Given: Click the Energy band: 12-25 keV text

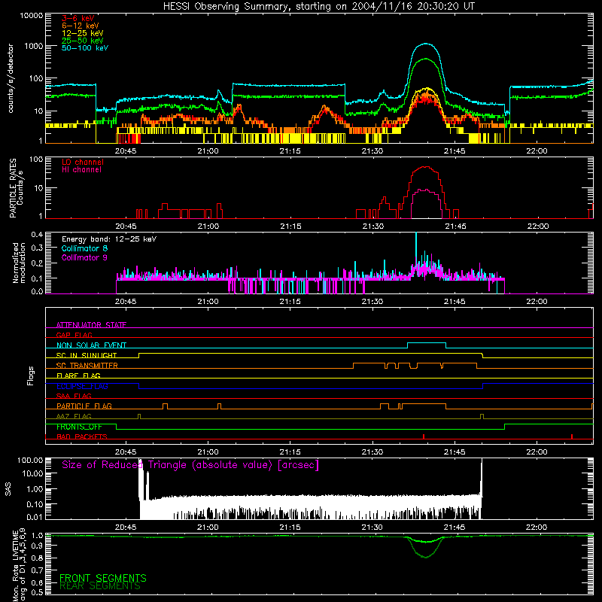Looking at the screenshot, I should tap(109, 239).
